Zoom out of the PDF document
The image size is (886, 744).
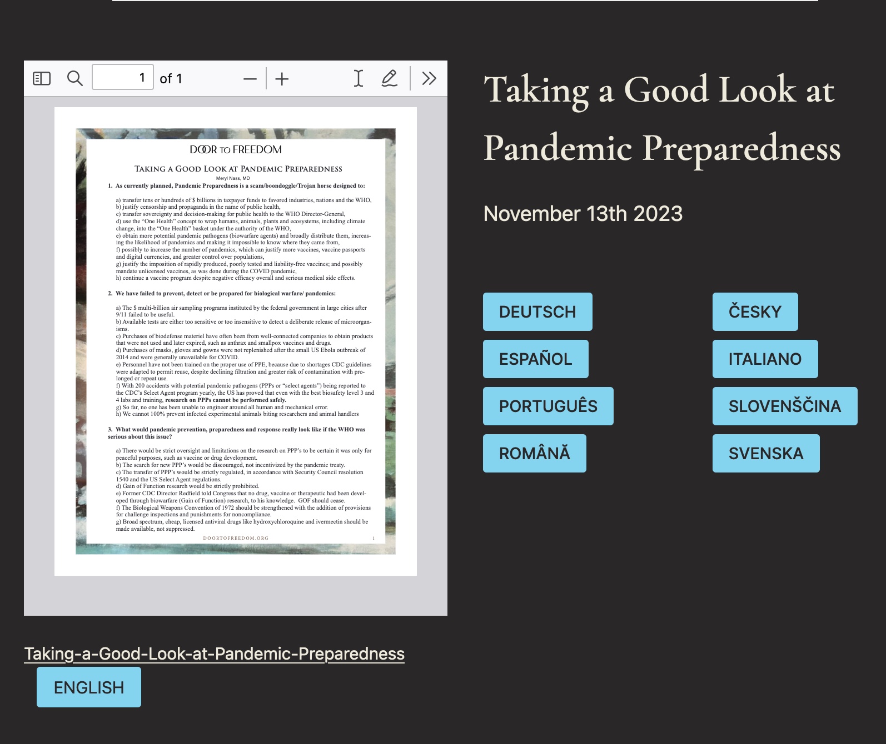[x=250, y=79]
